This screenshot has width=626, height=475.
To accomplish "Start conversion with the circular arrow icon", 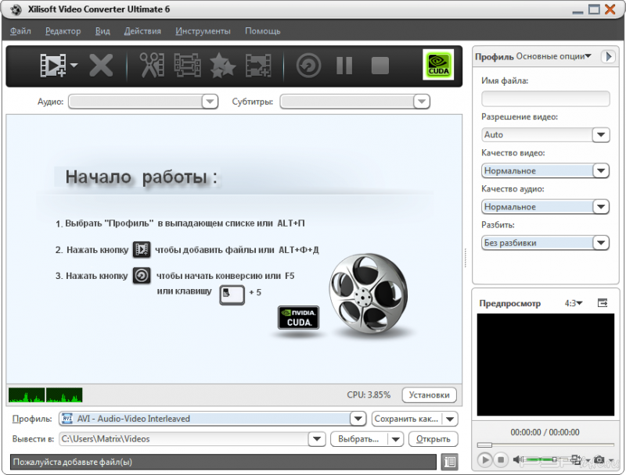I will click(x=308, y=66).
